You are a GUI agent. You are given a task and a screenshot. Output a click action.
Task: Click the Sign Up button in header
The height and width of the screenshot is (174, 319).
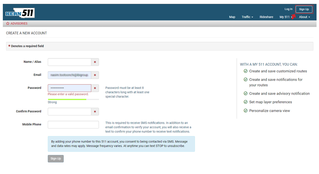coord(304,9)
